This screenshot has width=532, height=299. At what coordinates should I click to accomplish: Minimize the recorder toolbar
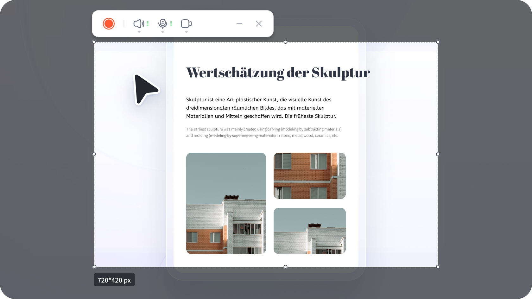pos(239,24)
